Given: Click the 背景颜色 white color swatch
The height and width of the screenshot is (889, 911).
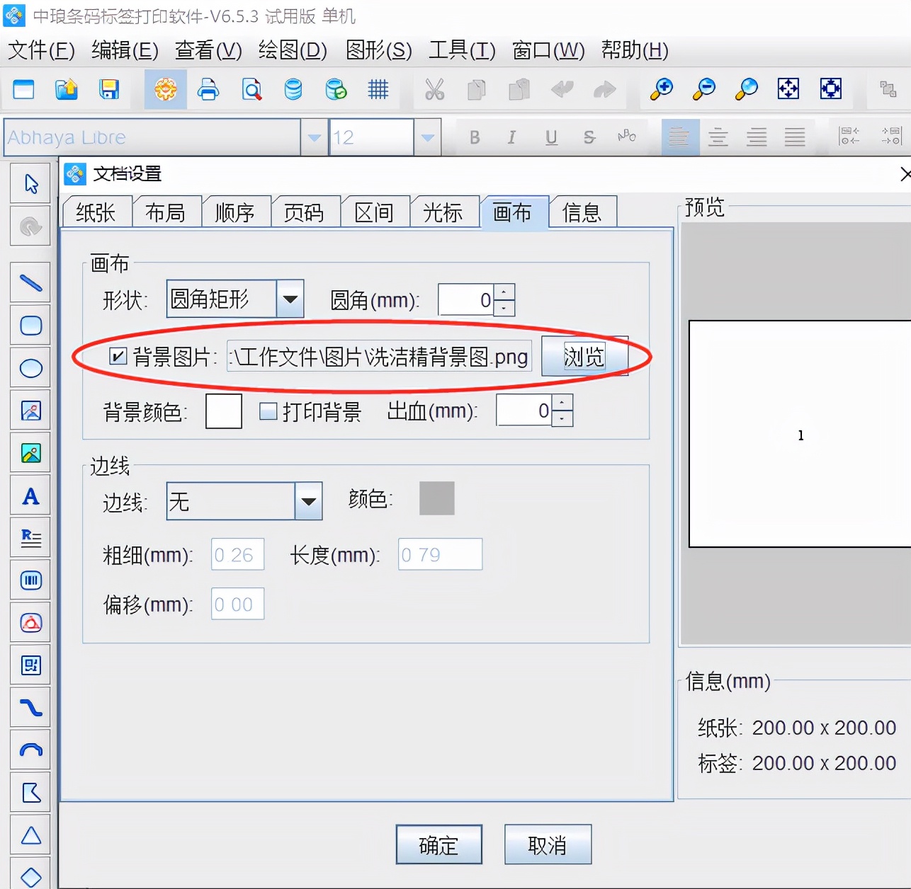Looking at the screenshot, I should pos(224,411).
